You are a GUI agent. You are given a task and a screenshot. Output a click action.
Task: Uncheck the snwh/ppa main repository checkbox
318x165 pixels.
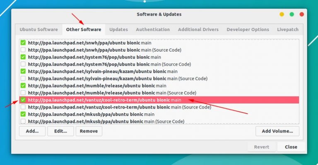point(23,42)
